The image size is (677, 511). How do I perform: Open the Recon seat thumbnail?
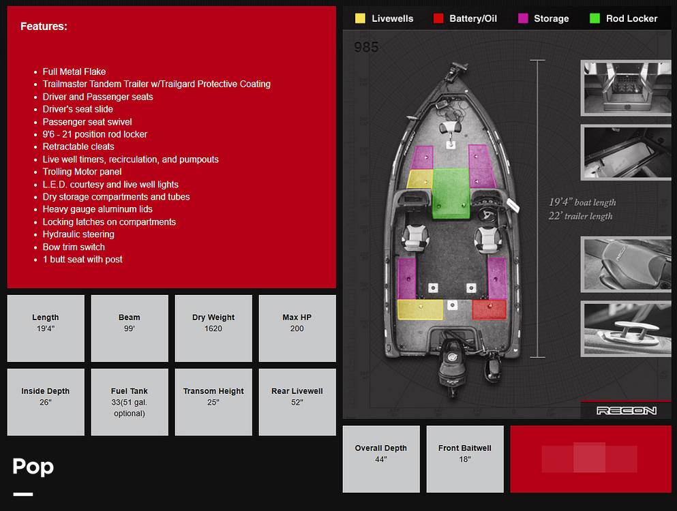coord(626,264)
